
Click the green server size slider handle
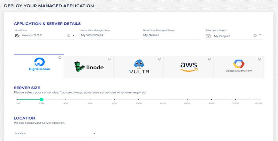(x=42, y=99)
